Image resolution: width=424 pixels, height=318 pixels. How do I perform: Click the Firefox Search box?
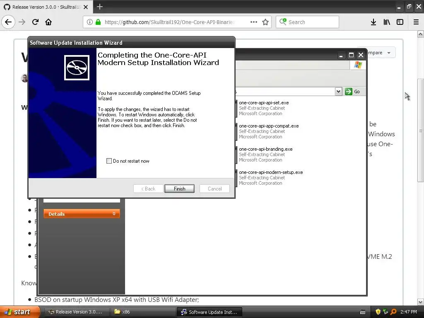pyautogui.click(x=307, y=22)
